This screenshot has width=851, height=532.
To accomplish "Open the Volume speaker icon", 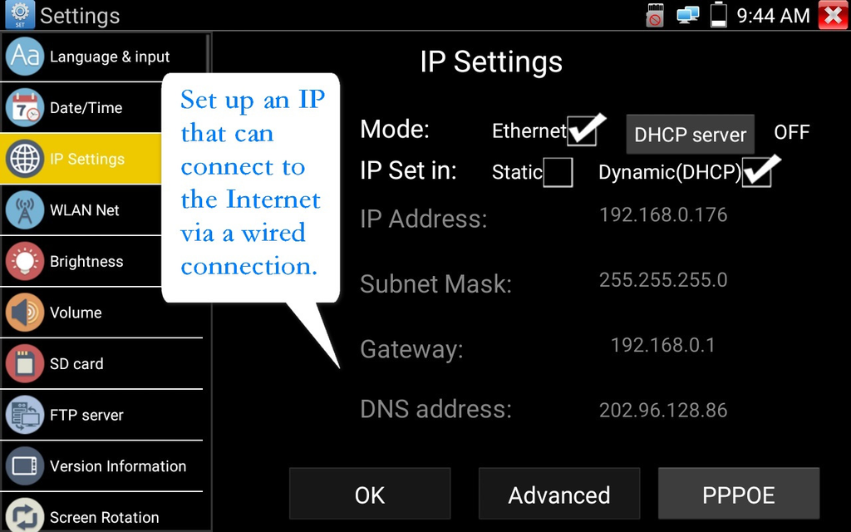I will click(x=25, y=313).
